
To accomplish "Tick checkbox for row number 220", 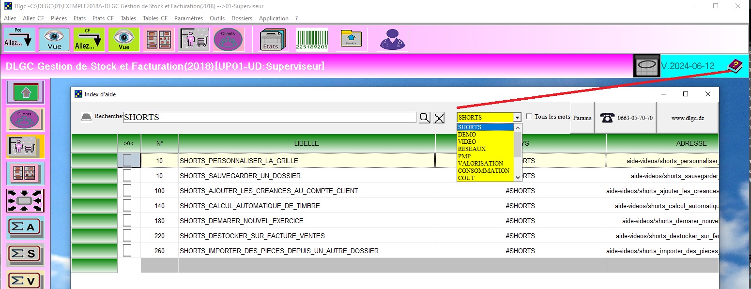I will click(127, 236).
